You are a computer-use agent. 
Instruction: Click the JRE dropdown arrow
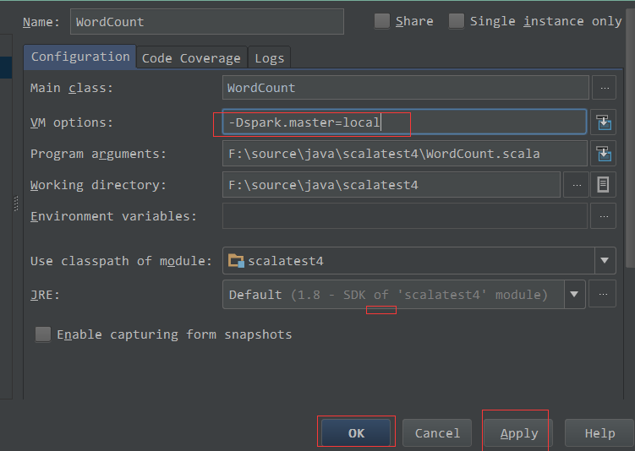point(574,294)
